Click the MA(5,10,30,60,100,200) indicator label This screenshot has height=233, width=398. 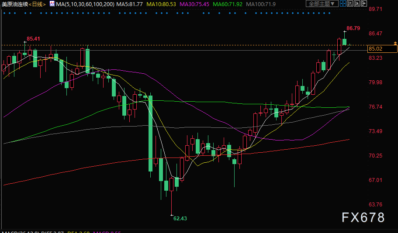pyautogui.click(x=85, y=4)
